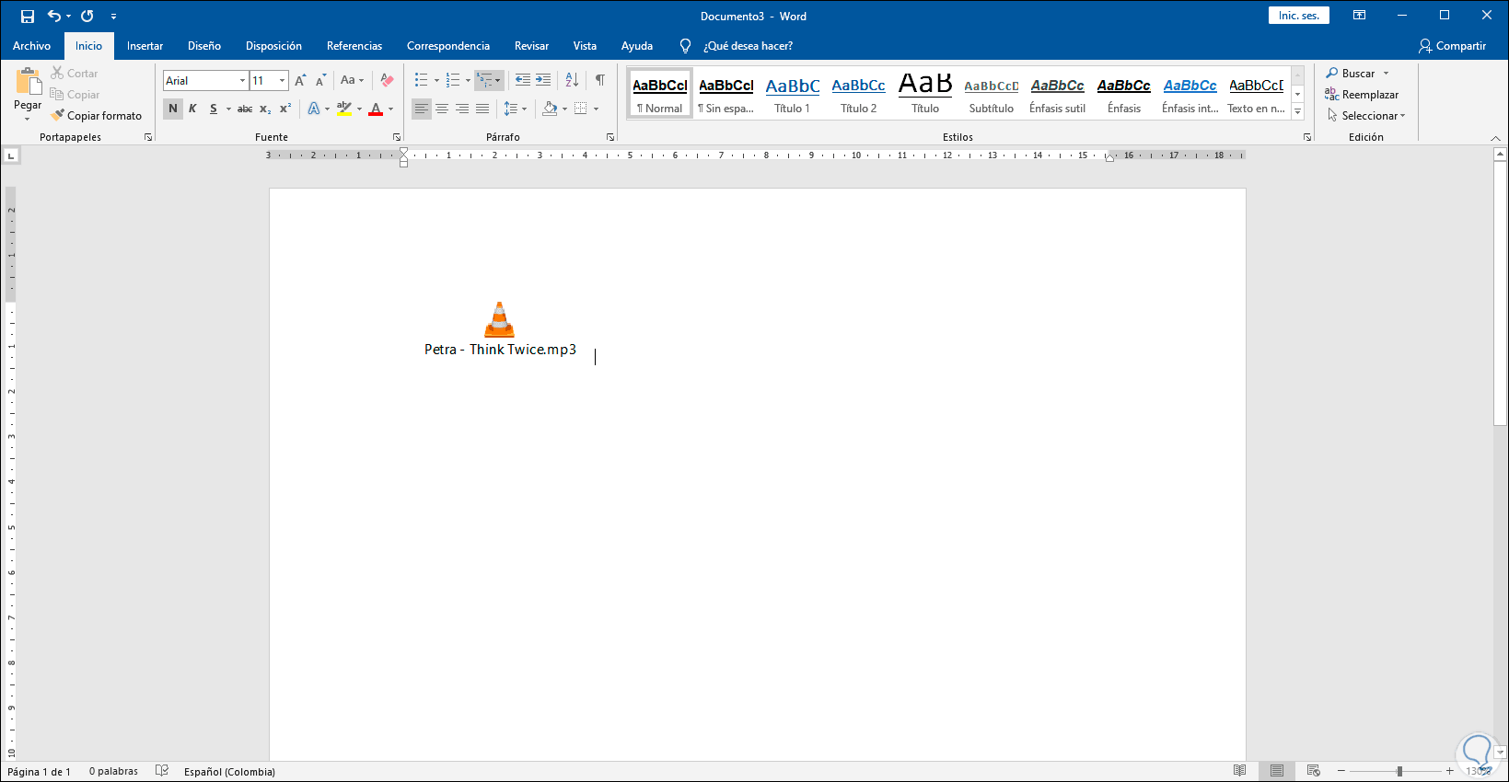Open the Arial font name dropdown
Image resolution: width=1509 pixels, height=782 pixels.
point(243,81)
